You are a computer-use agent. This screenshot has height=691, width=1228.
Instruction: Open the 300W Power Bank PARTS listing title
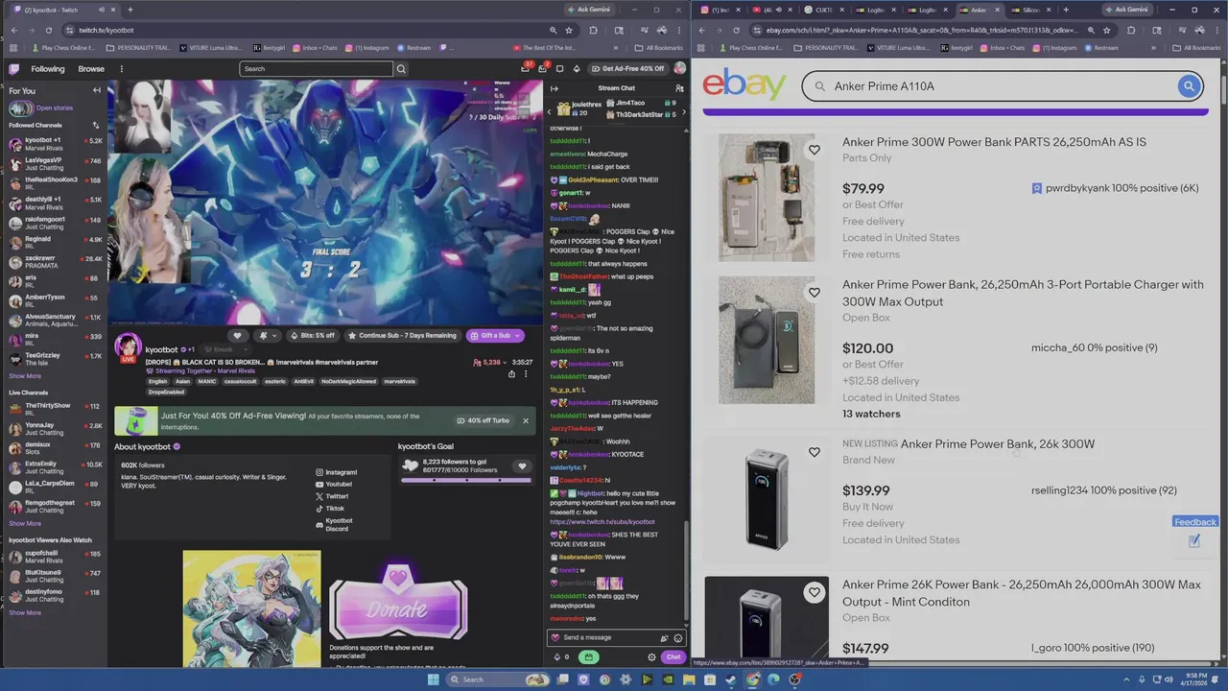click(994, 142)
